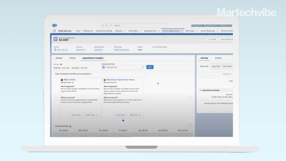The height and width of the screenshot is (161, 286).
Task: Click the Mon, 08/30 column header
Action: (183, 131)
